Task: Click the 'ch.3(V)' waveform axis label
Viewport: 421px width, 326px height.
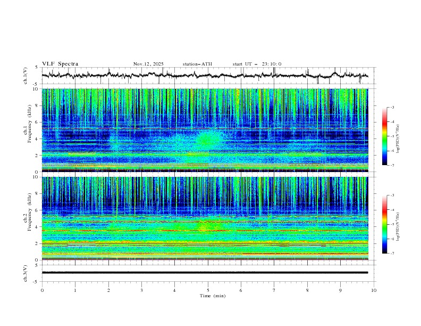Action: click(26, 273)
